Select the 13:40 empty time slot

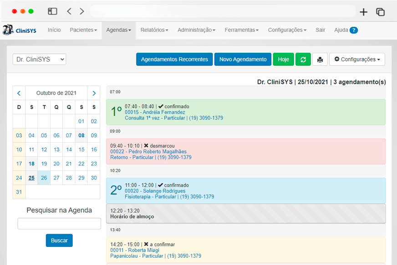click(x=246, y=230)
